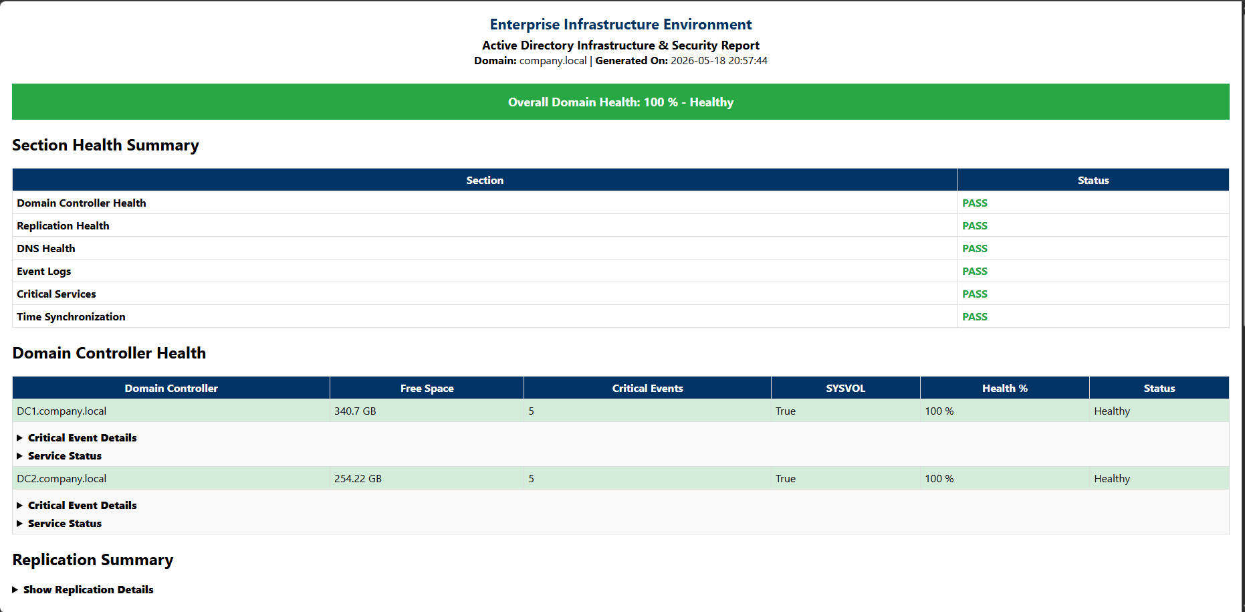The image size is (1245, 612).
Task: Click DC1's critical events count 5
Action: (531, 411)
